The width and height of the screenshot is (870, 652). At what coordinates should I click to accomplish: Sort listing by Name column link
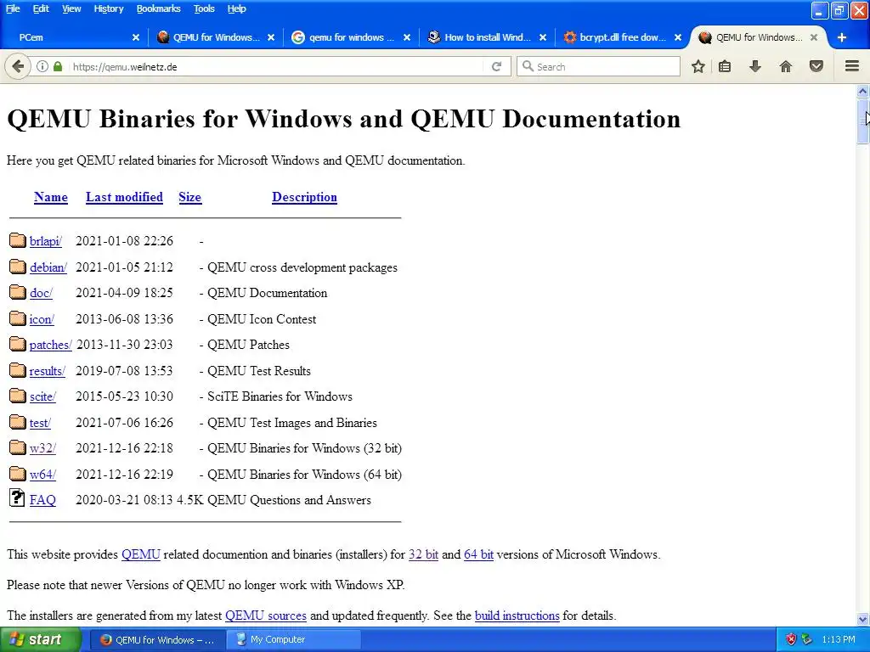click(x=50, y=197)
